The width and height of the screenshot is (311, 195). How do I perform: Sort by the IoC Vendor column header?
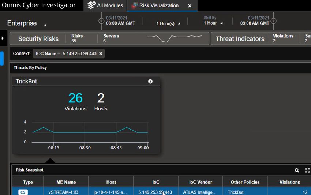pos(201,182)
